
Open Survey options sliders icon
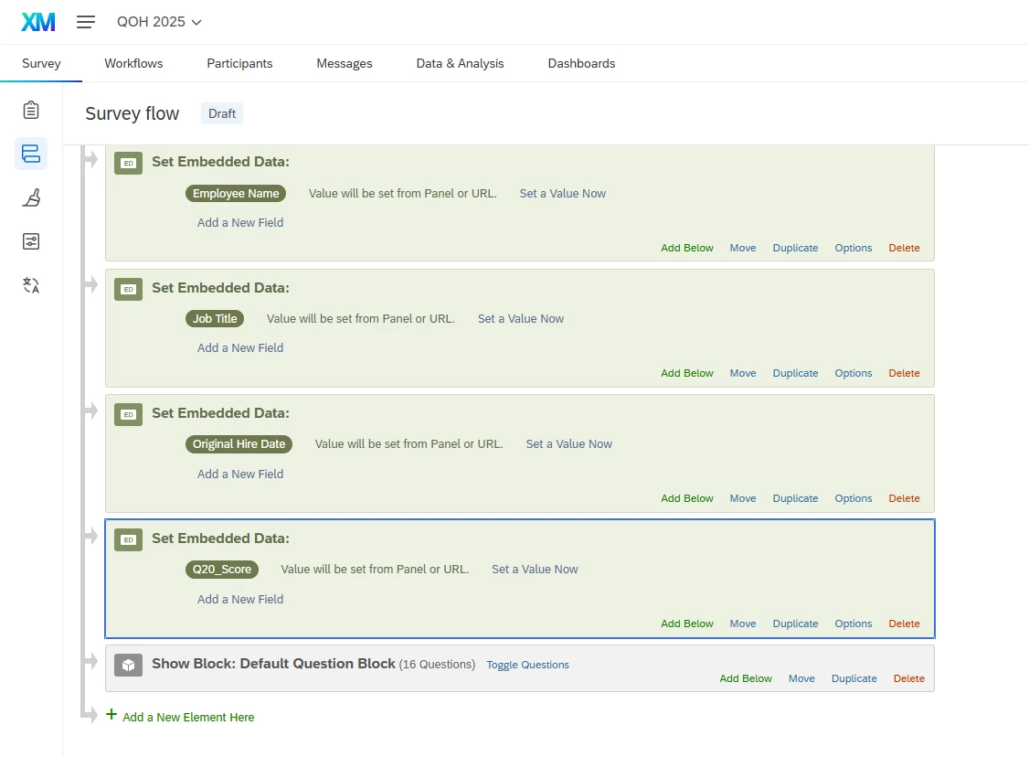pos(31,241)
